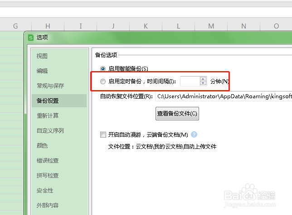Screen dimensions: 292x215
Task: Click the time interval minutes input field
Action: [x=190, y=81]
